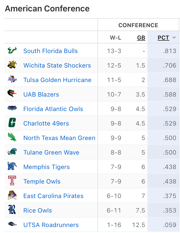Viewport: 180px width, 233px height.
Task: Go to the UTSA Roadrunners team link
Action: coord(51,225)
